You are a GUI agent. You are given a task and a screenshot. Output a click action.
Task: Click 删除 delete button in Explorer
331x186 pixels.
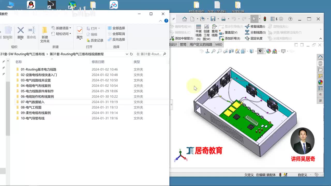[20, 33]
